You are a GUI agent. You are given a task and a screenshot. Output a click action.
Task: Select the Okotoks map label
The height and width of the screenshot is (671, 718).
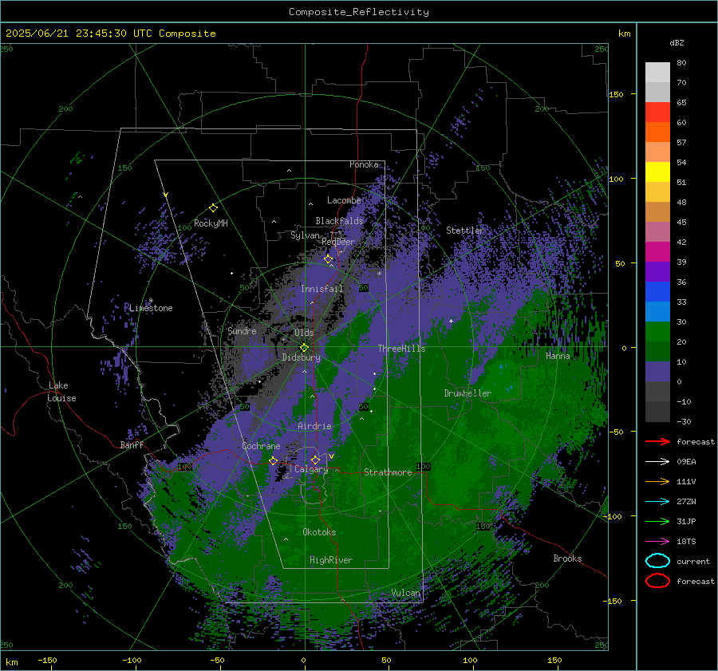pos(319,532)
